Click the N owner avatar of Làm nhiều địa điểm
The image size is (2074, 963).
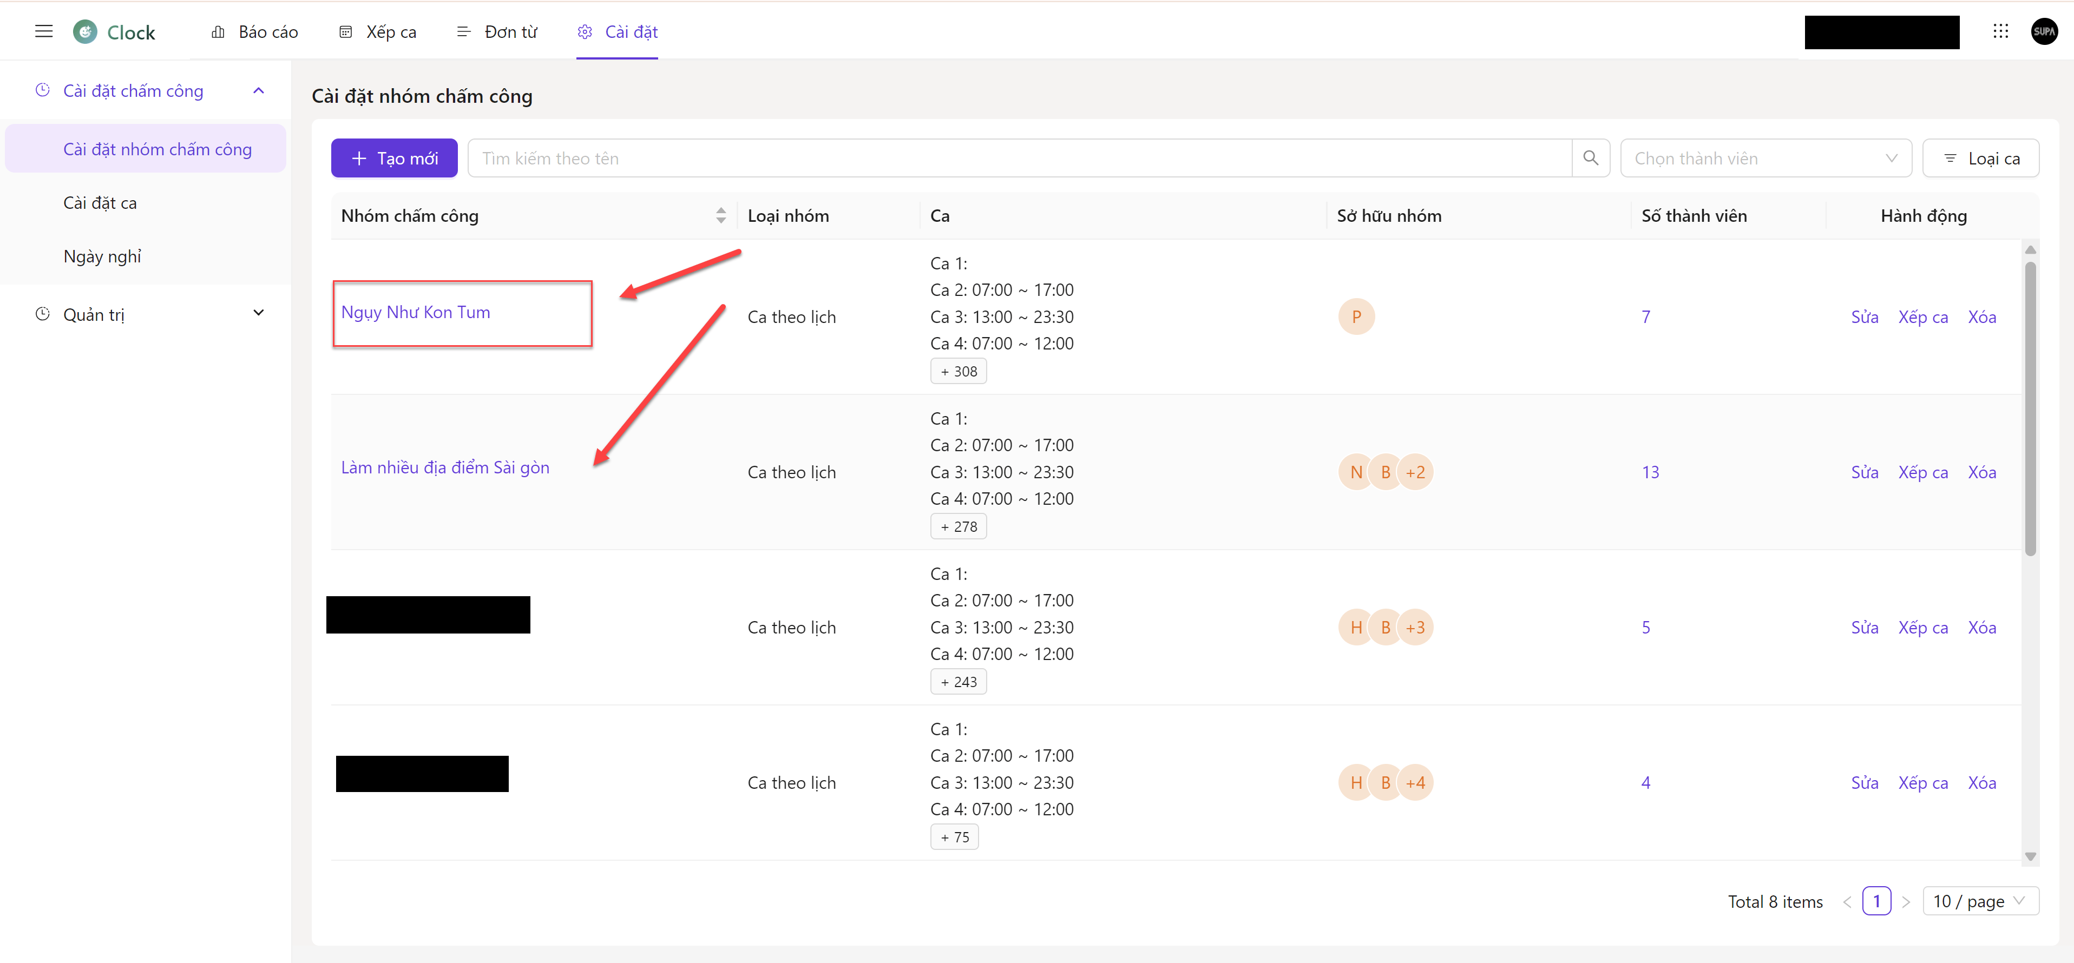(x=1356, y=472)
